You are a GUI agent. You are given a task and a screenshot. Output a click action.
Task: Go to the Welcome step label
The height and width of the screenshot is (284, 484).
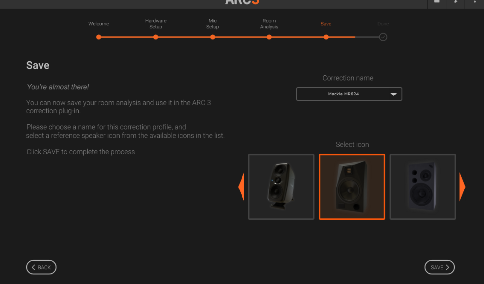(x=99, y=24)
